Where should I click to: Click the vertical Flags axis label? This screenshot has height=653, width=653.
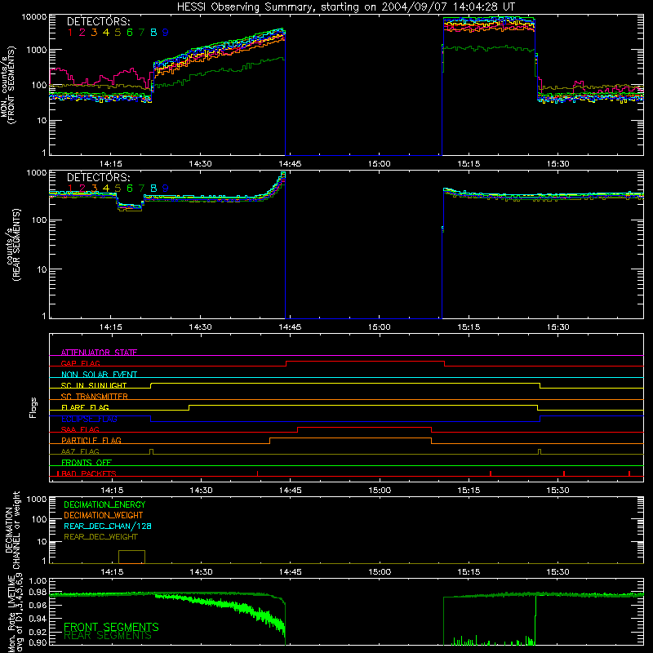click(33, 407)
